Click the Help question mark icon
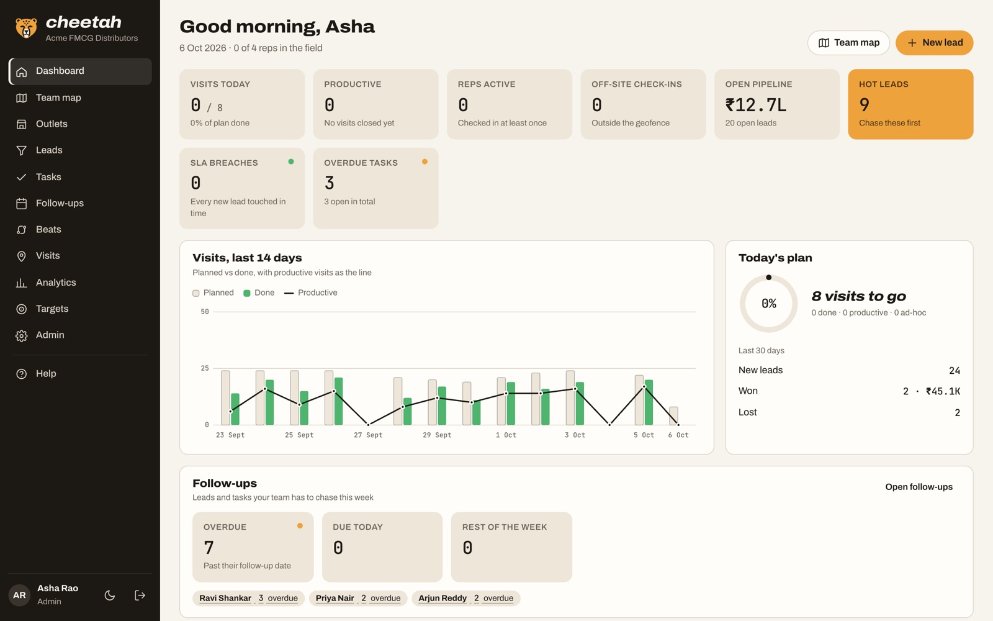This screenshot has width=993, height=621. (22, 374)
